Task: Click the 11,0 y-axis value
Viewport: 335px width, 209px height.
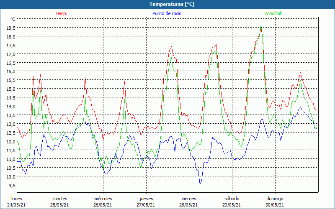Action: (x=12, y=159)
